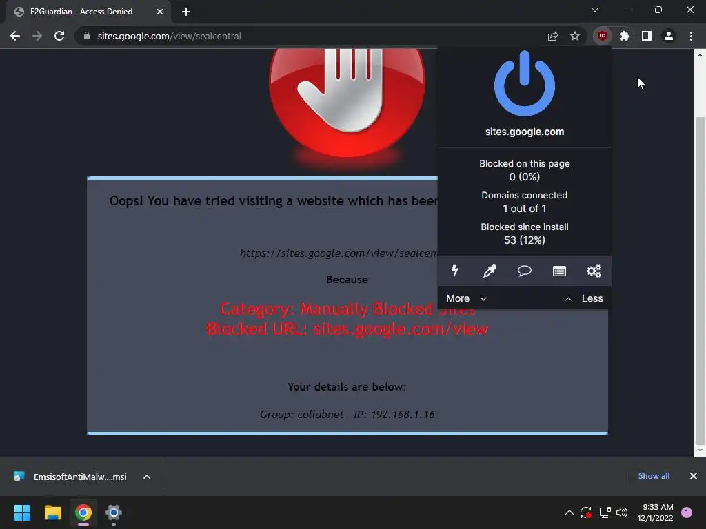Click the scrollbar up arrow
This screenshot has width=706, height=529.
click(x=700, y=55)
